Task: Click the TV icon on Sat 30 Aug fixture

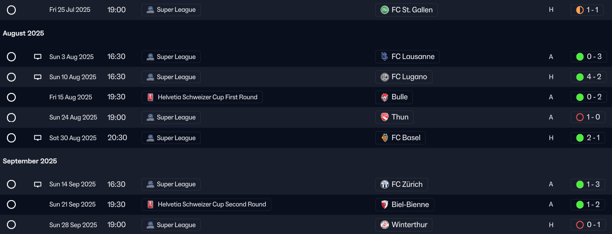Action: pyautogui.click(x=37, y=138)
